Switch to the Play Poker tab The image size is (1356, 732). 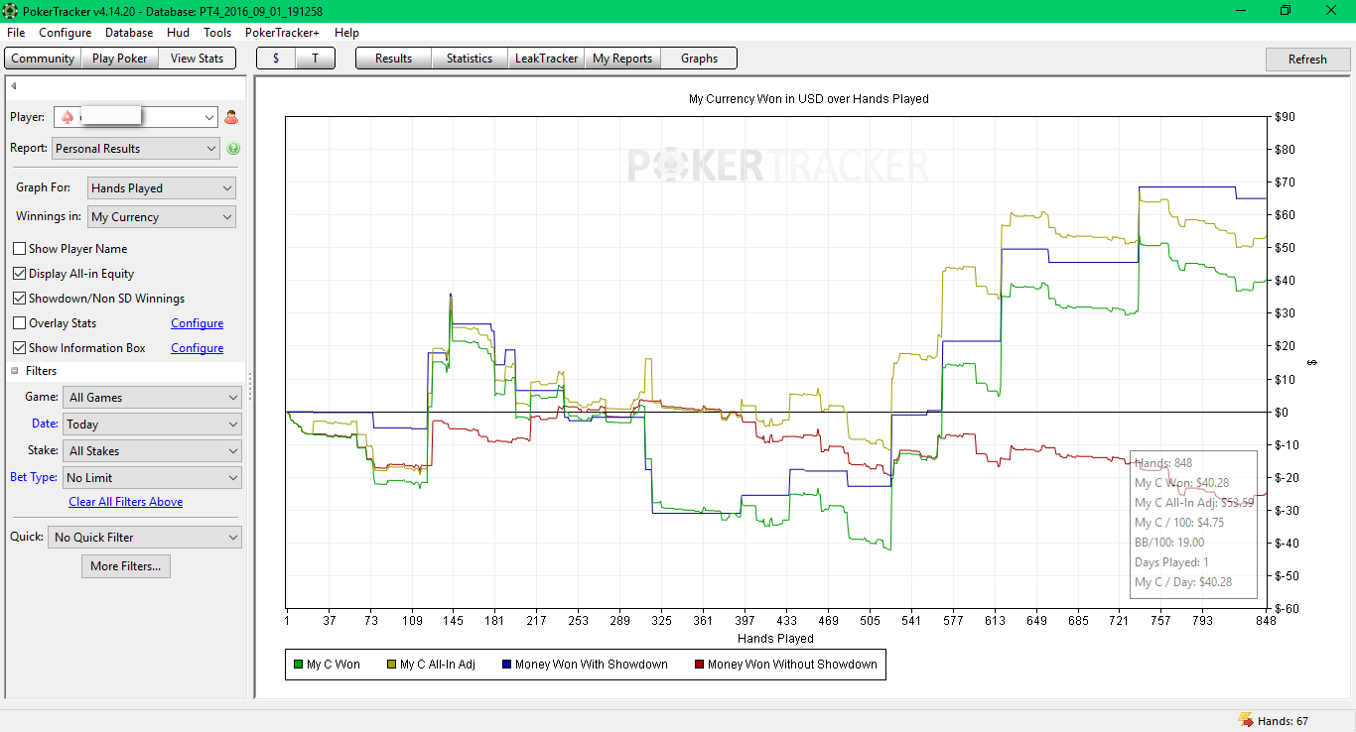coord(120,59)
